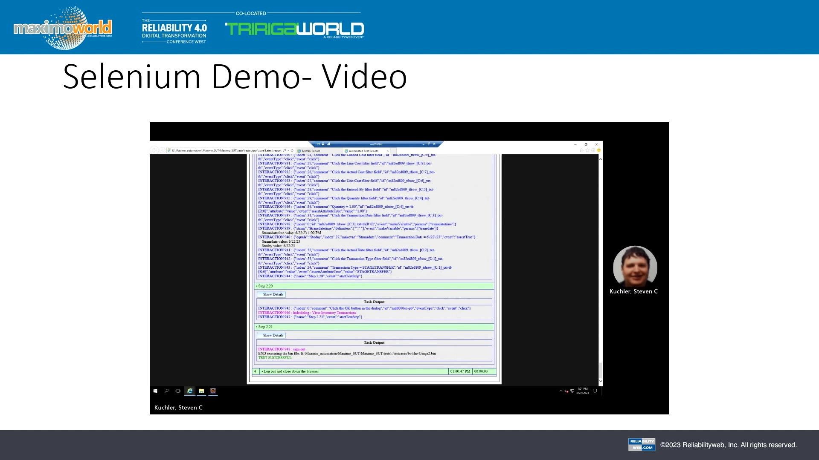Click Show Details under Step 2.21
The height and width of the screenshot is (460, 819).
coord(272,335)
